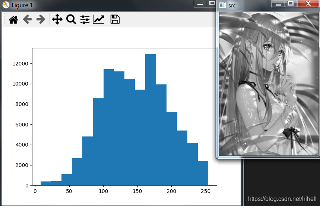Click the Figure 1 title text

pyautogui.click(x=22, y=5)
